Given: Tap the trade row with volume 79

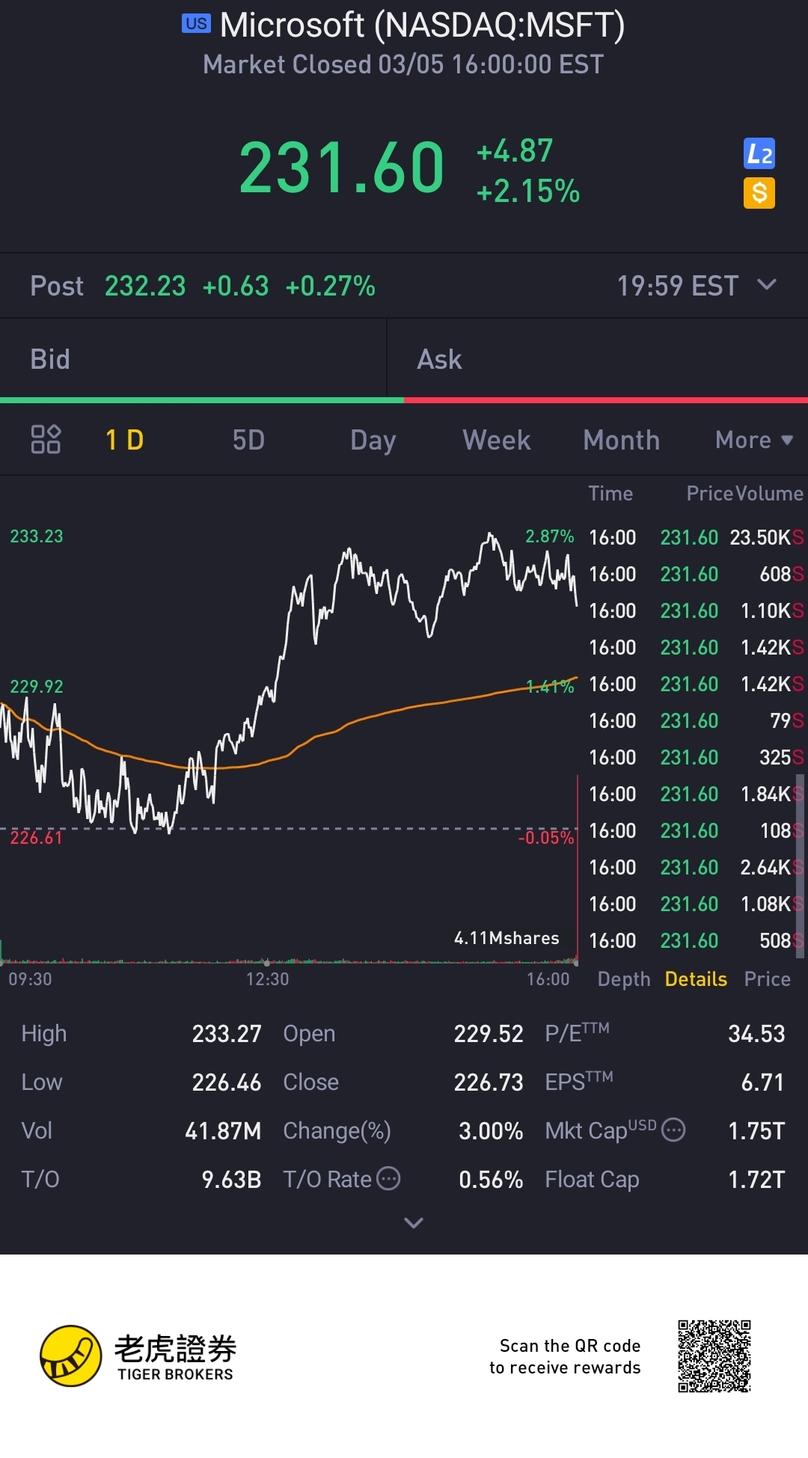Looking at the screenshot, I should pos(696,720).
